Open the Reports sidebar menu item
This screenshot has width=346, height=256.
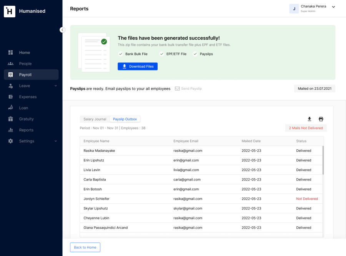click(x=31, y=130)
